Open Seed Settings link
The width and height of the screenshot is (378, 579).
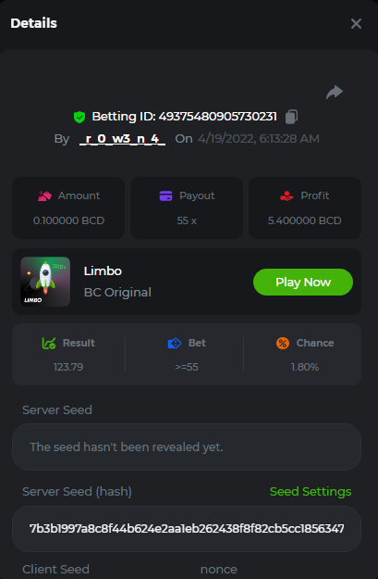click(x=311, y=492)
